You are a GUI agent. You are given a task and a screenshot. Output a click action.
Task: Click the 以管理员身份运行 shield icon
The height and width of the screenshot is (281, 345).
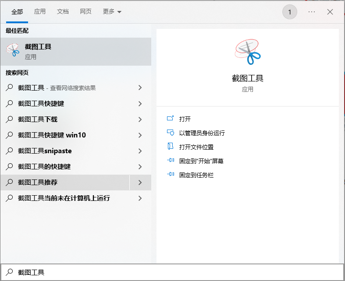click(171, 133)
